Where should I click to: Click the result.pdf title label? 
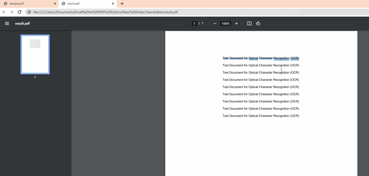point(22,23)
